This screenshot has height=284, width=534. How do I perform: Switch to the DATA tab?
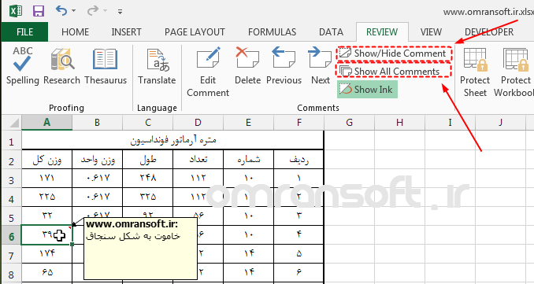click(331, 32)
